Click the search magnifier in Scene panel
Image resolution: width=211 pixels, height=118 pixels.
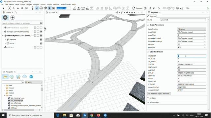tap(41, 23)
